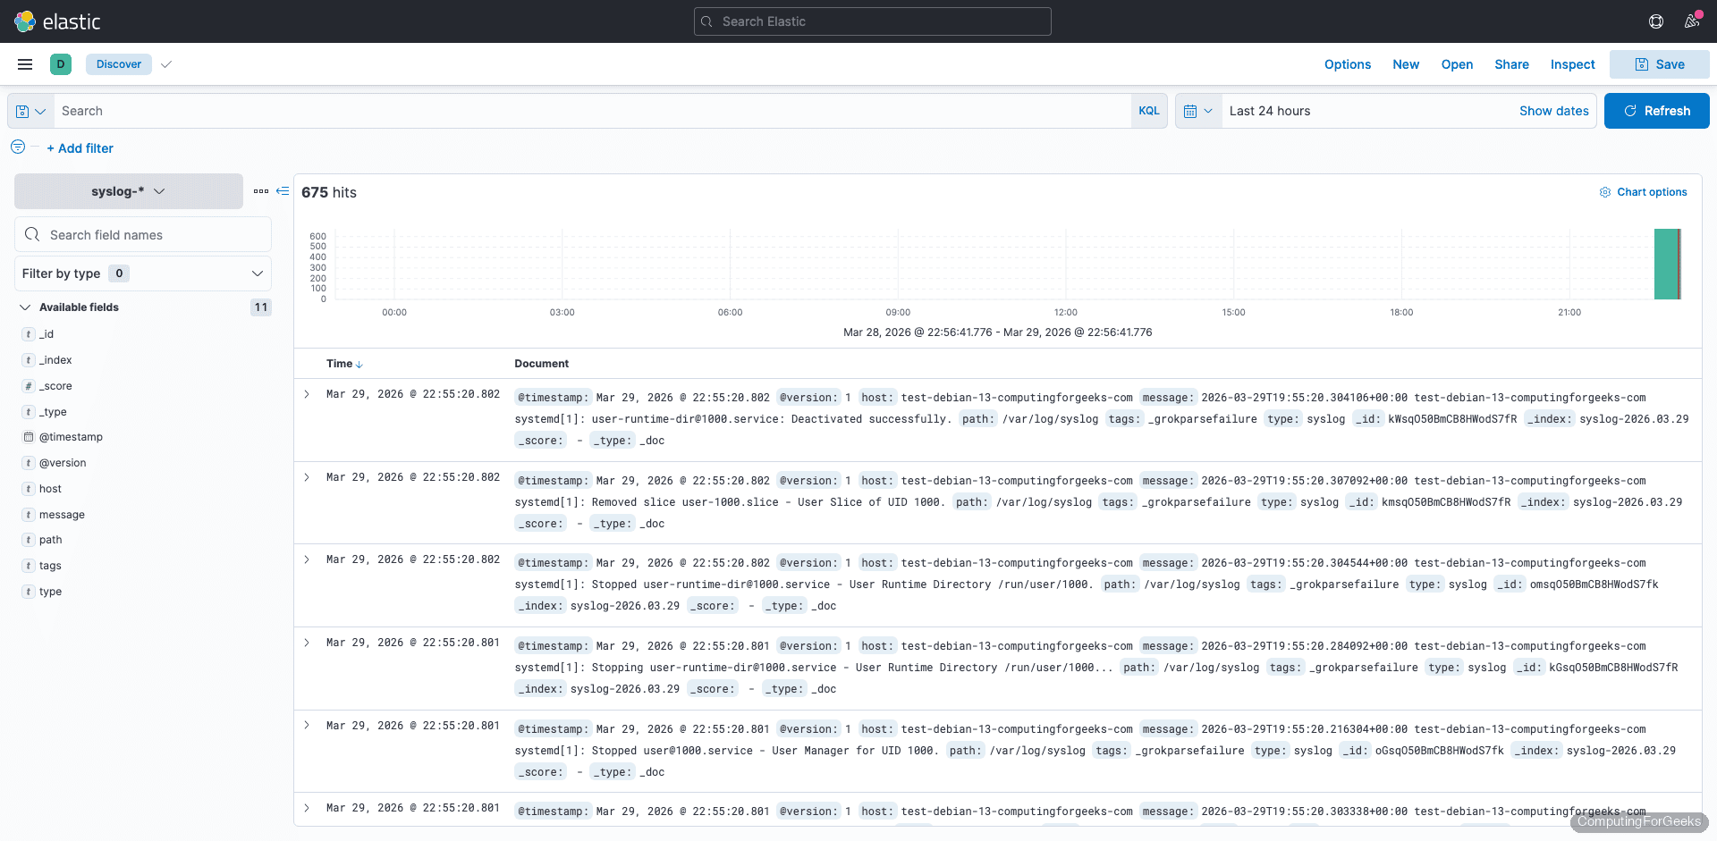
Task: Open the syslog-* data view selector
Action: coord(128,190)
